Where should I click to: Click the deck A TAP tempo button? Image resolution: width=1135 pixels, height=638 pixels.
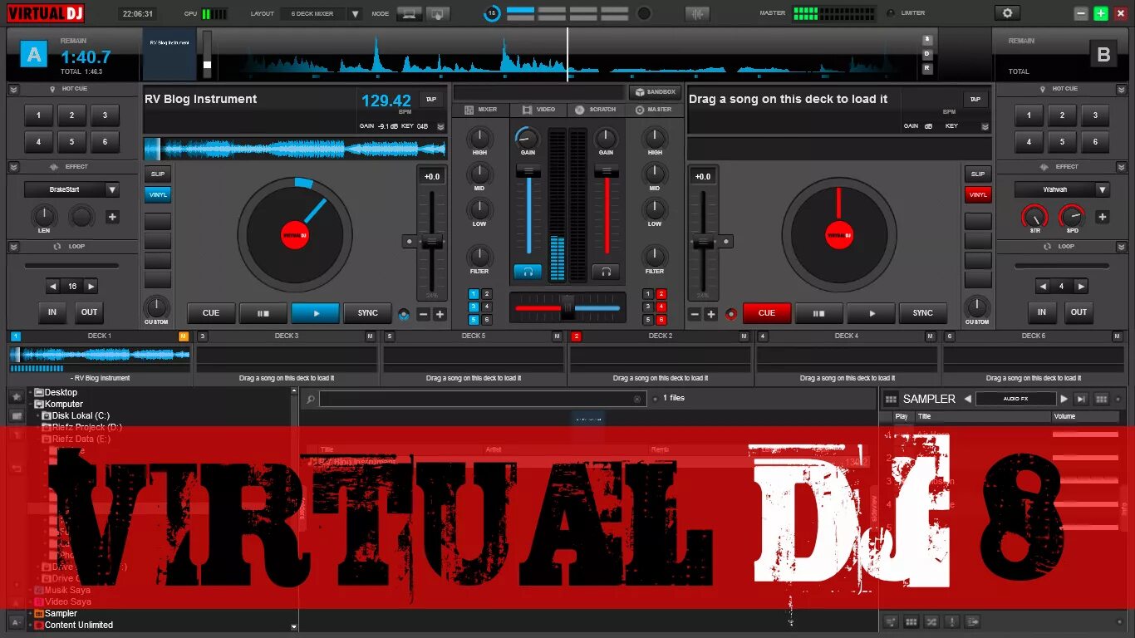[430, 99]
